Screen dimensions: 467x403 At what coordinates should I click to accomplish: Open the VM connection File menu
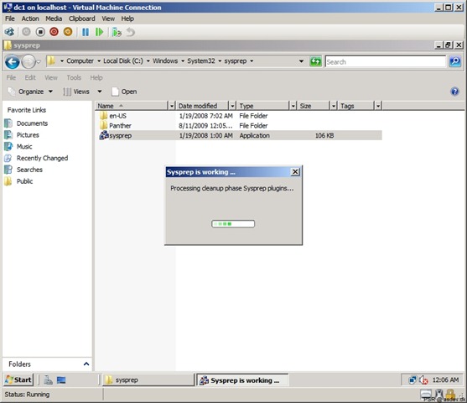tap(10, 18)
